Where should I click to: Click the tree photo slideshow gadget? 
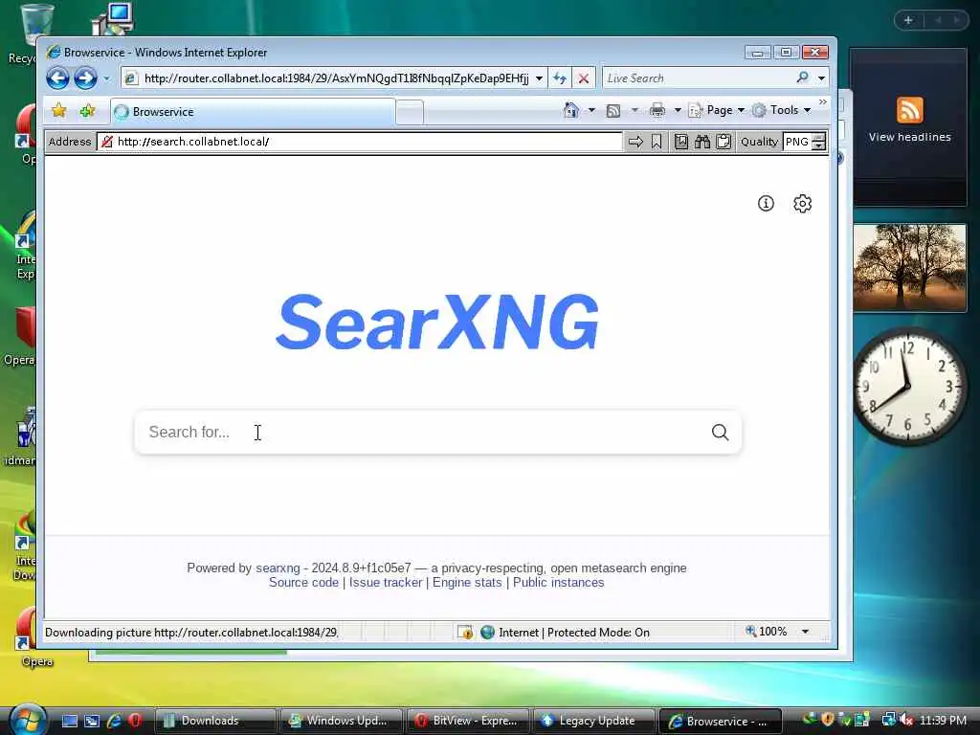coord(909,268)
